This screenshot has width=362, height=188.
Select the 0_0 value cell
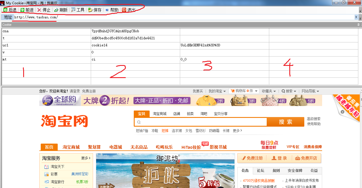tap(224, 59)
